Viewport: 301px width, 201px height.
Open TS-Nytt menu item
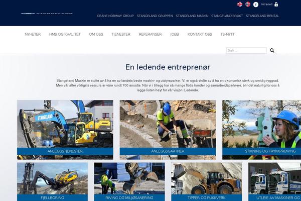pos(227,34)
